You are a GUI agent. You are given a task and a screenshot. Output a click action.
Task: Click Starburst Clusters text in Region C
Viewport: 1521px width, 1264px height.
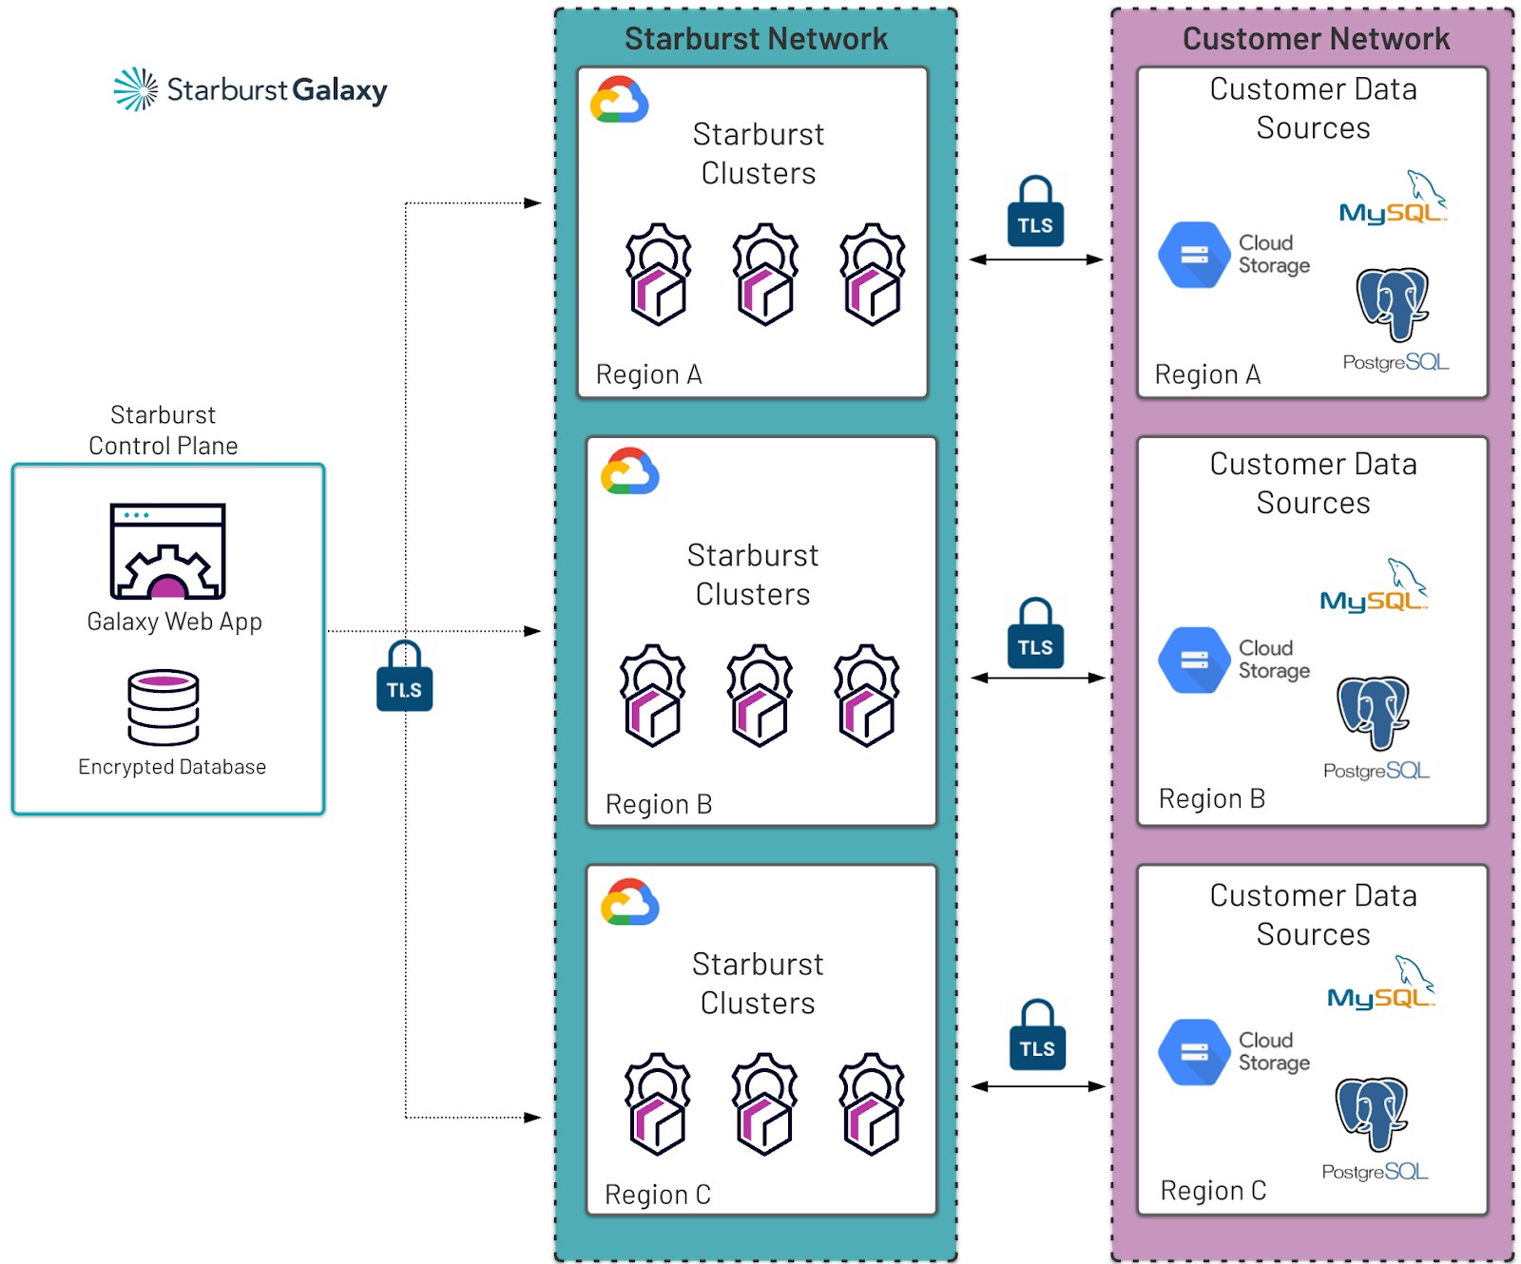click(758, 984)
